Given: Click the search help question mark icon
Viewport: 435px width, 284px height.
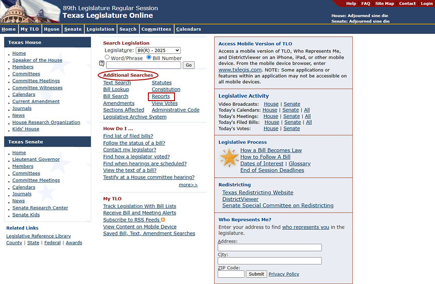Looking at the screenshot, I should click(x=101, y=64).
